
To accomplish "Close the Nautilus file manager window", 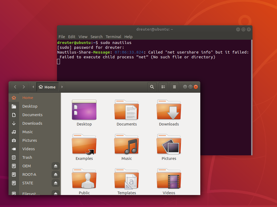I will [196, 87].
